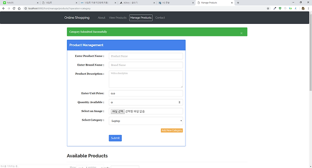This screenshot has height=168, width=312.
Task: Click the Quantity Available number field
Action: pos(146,102)
